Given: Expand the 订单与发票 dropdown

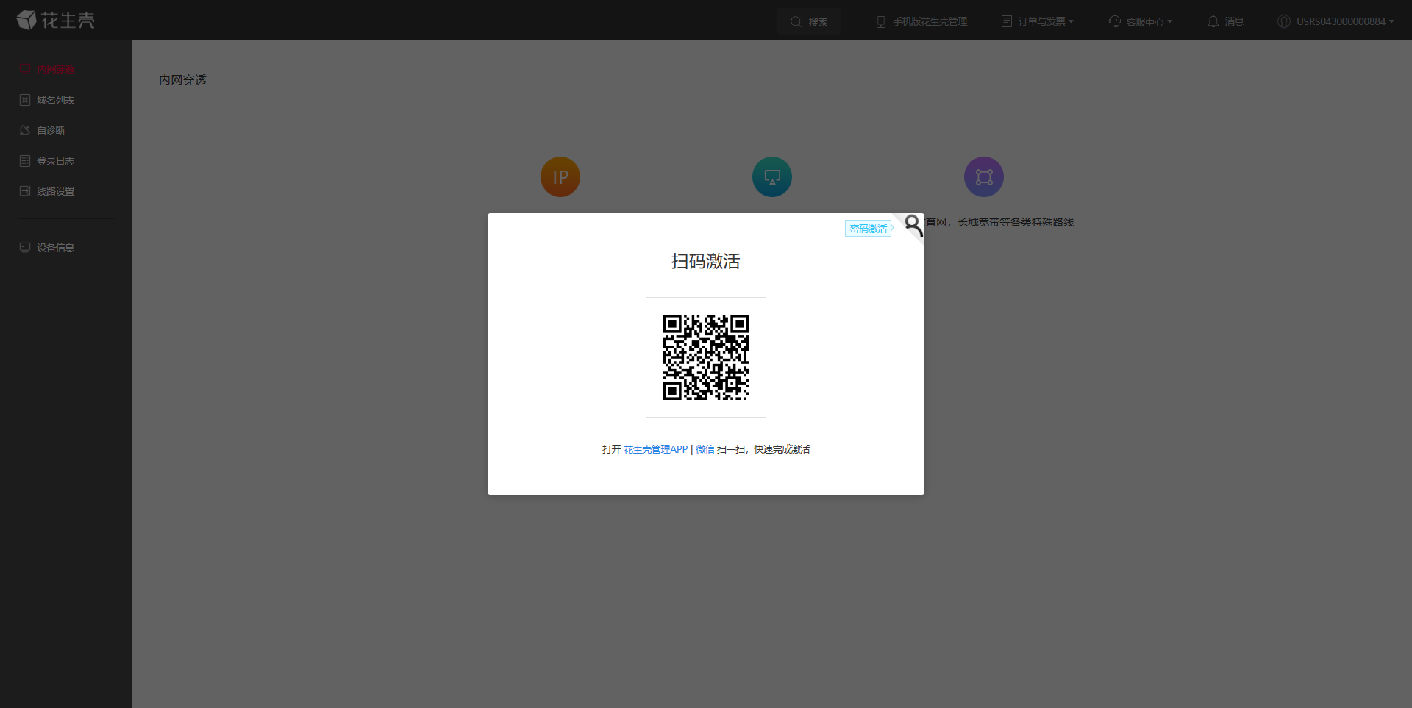Looking at the screenshot, I should coord(1038,22).
